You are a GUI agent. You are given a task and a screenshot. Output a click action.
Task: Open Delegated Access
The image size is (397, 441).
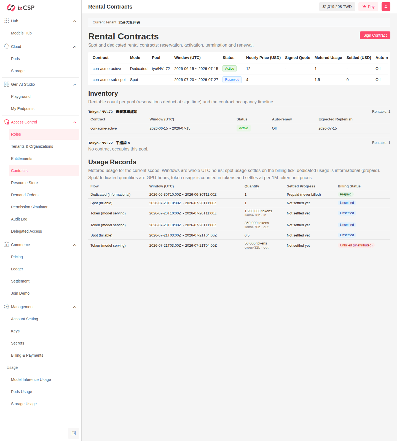click(44, 231)
